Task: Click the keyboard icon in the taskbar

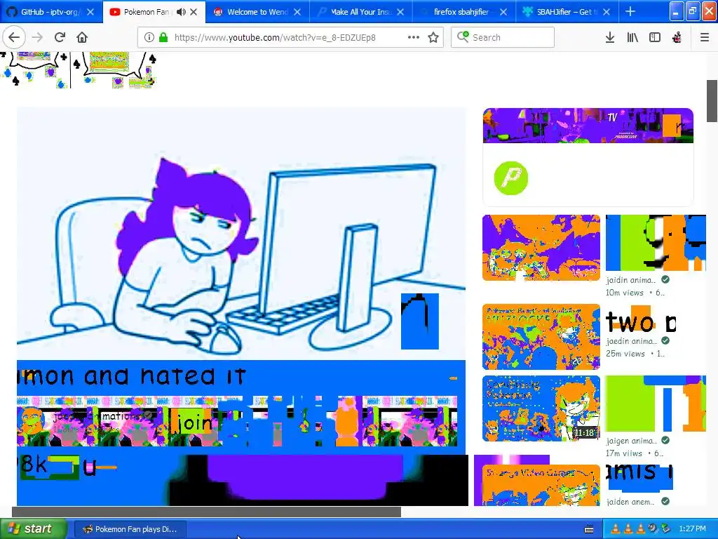Action: pos(589,529)
